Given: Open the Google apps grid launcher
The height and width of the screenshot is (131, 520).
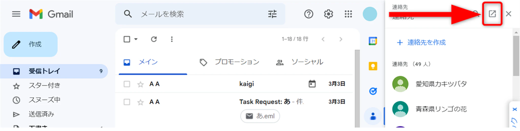Looking at the screenshot, I should click(348, 14).
